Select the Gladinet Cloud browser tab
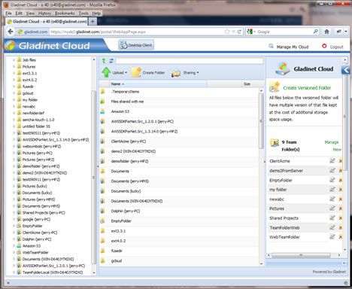The width and height of the screenshot is (352, 289). point(47,22)
